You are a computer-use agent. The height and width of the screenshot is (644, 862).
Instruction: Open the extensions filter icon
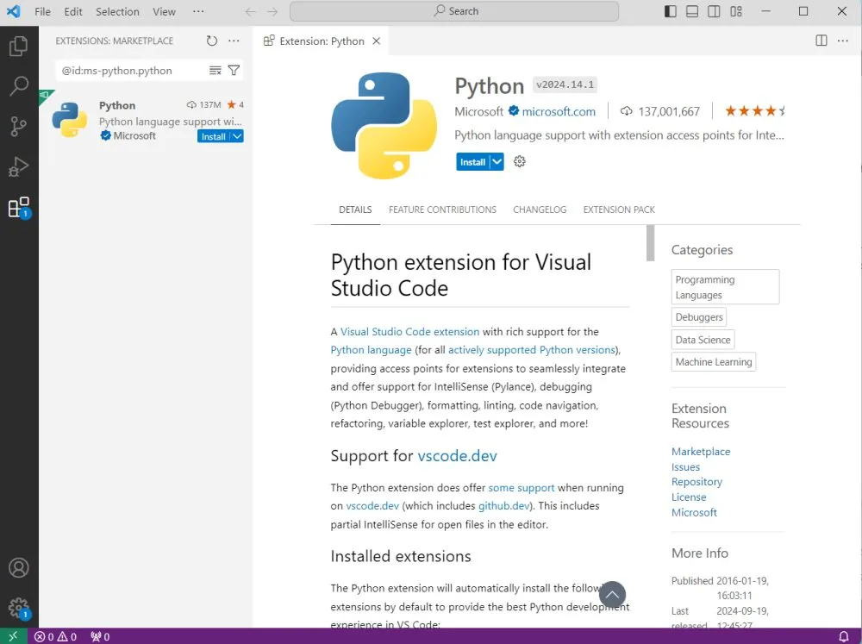click(234, 70)
